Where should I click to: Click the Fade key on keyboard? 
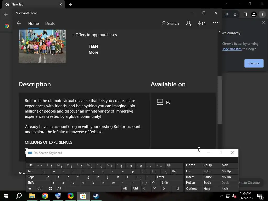[229, 188]
